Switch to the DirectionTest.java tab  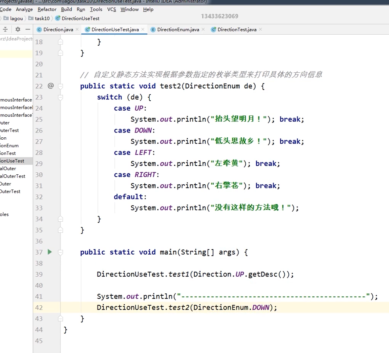tap(237, 29)
